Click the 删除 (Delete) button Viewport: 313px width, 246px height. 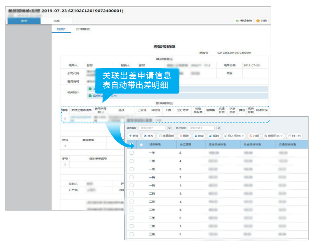coord(184,136)
